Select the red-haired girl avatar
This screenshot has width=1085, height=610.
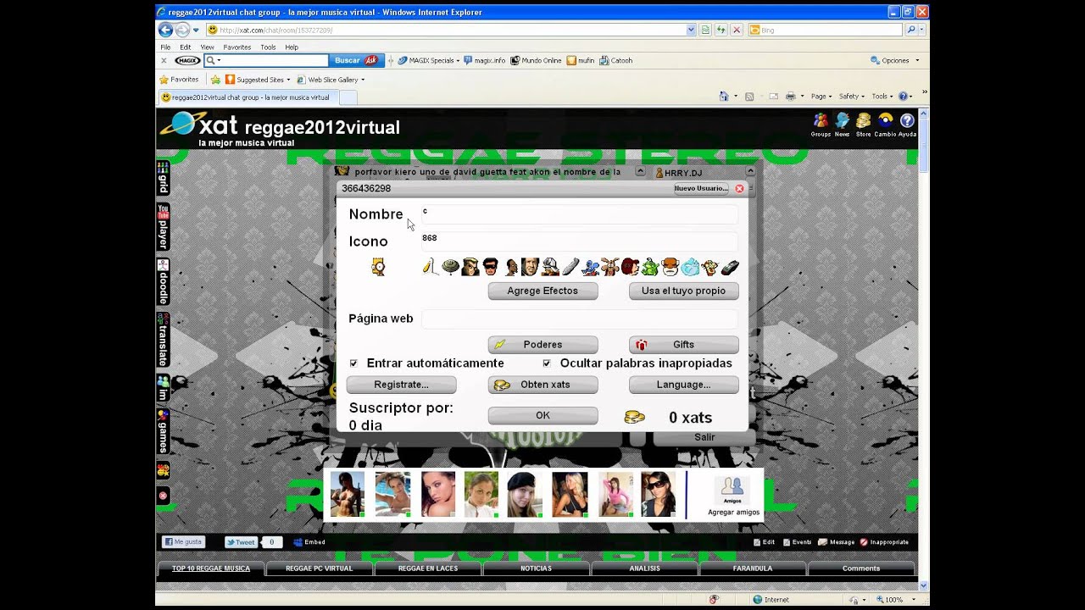click(x=630, y=267)
